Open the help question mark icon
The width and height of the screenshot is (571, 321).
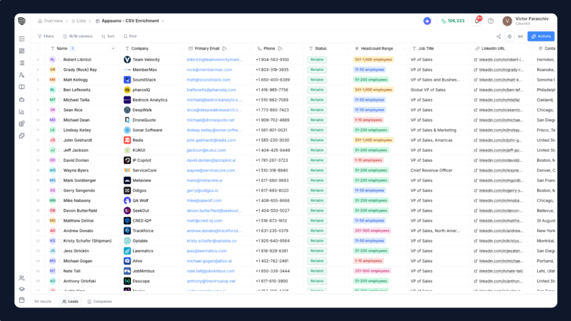click(491, 21)
